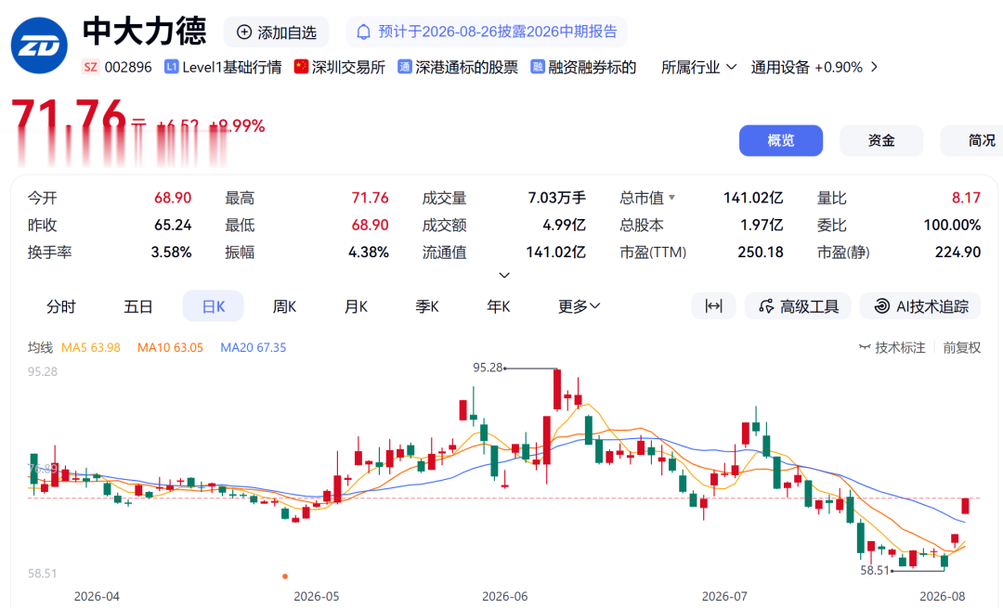Click MA20 67.35 indicator
Screen dimensions: 1003x608
point(254,348)
